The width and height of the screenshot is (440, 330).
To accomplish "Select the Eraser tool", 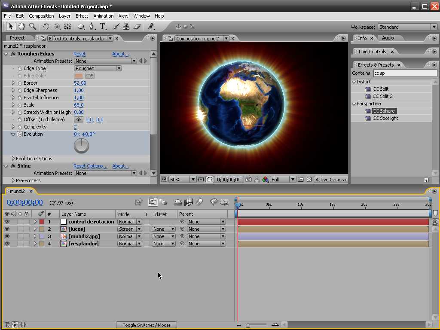I will [137, 27].
